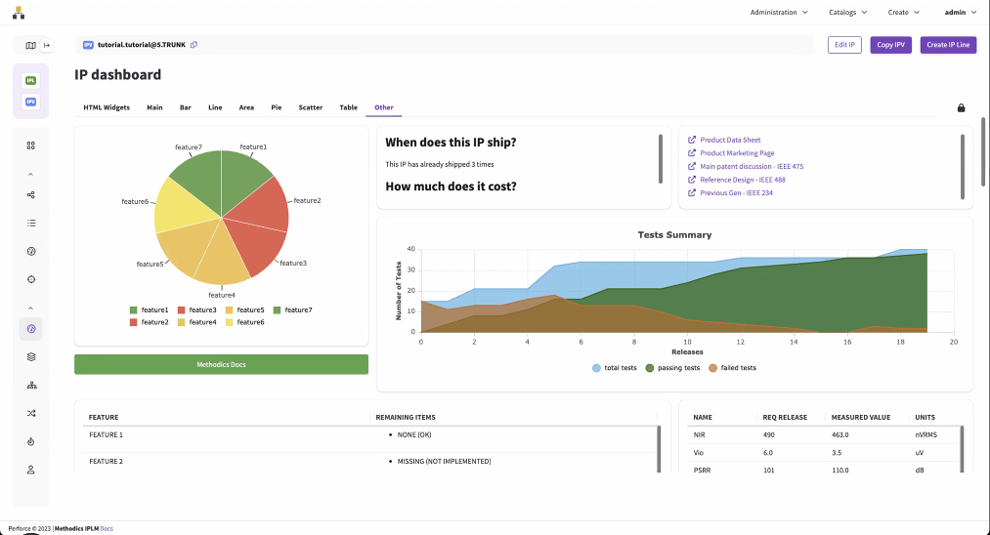Open the admin user dropdown
The image size is (990, 535).
click(960, 13)
